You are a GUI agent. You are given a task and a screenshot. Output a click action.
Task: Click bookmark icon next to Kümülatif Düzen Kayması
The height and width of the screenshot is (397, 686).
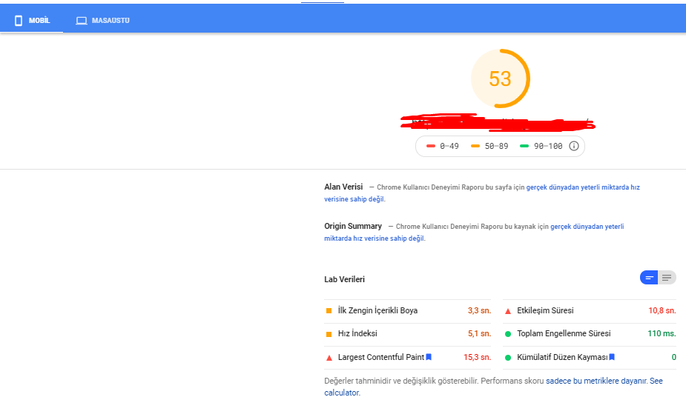(612, 357)
